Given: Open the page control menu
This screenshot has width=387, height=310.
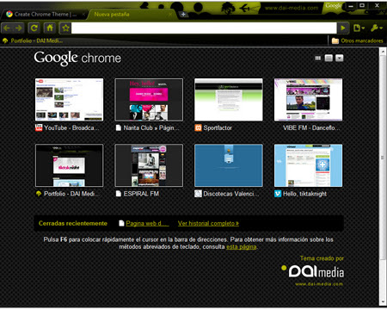Looking at the screenshot, I should (359, 28).
